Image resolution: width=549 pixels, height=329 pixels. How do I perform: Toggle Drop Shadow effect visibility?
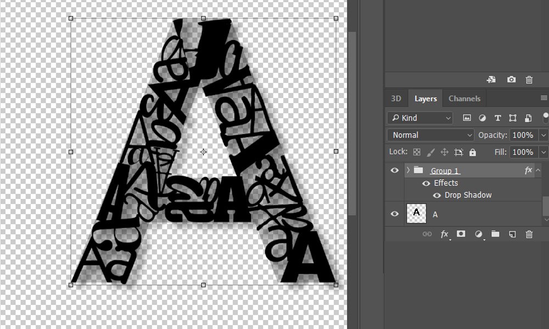437,195
